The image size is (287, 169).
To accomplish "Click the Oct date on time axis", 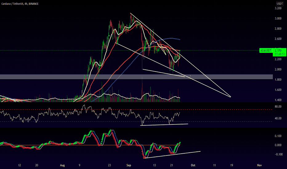I will 193,165.
